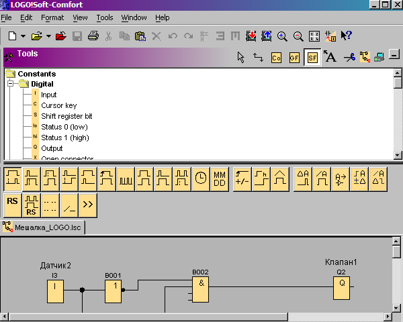Select the SF special functions tool button
The image size is (403, 322).
coord(312,58)
